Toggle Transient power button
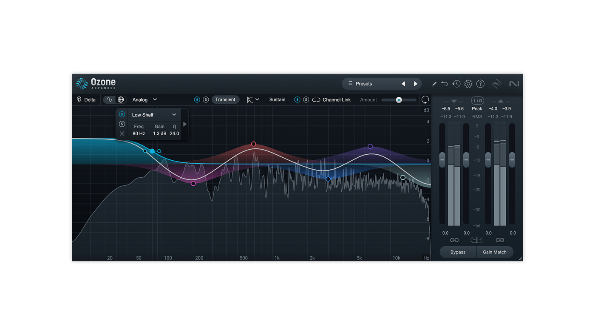595x335 pixels. click(197, 99)
